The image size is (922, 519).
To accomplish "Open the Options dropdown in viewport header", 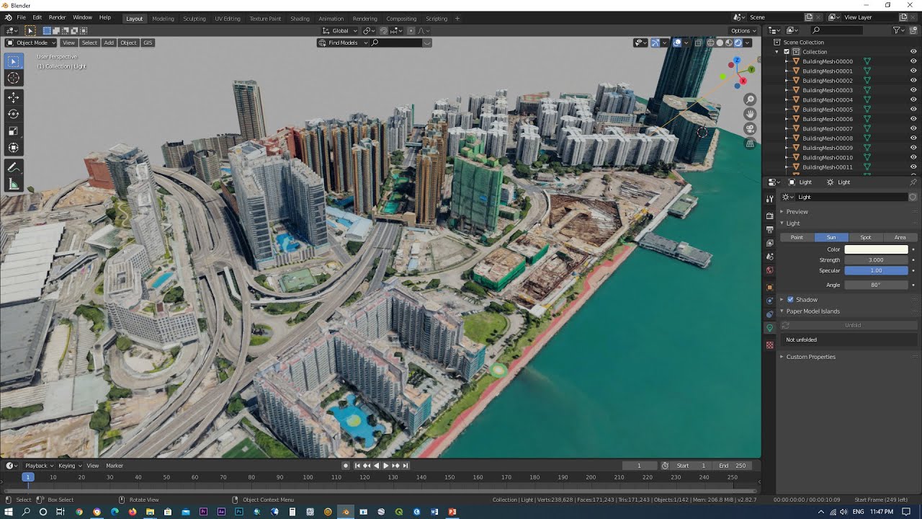I will (743, 31).
